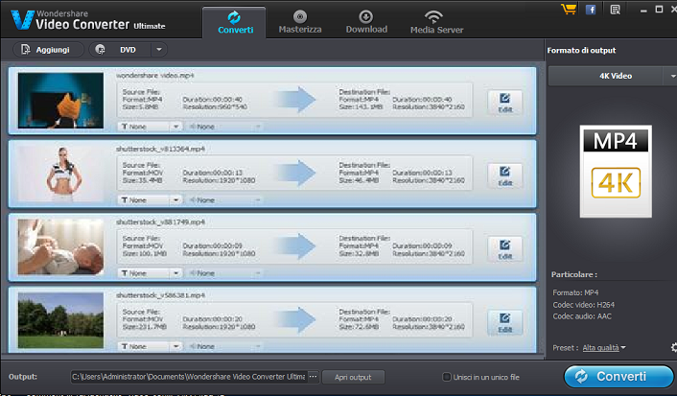Screen dimensions: 677x396
Task: Click the DVD load button
Action: point(120,50)
